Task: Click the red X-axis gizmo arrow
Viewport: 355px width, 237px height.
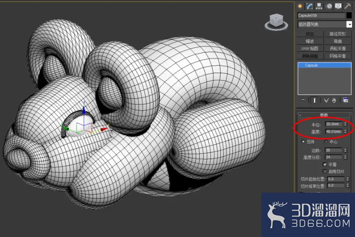Action: coord(104,129)
